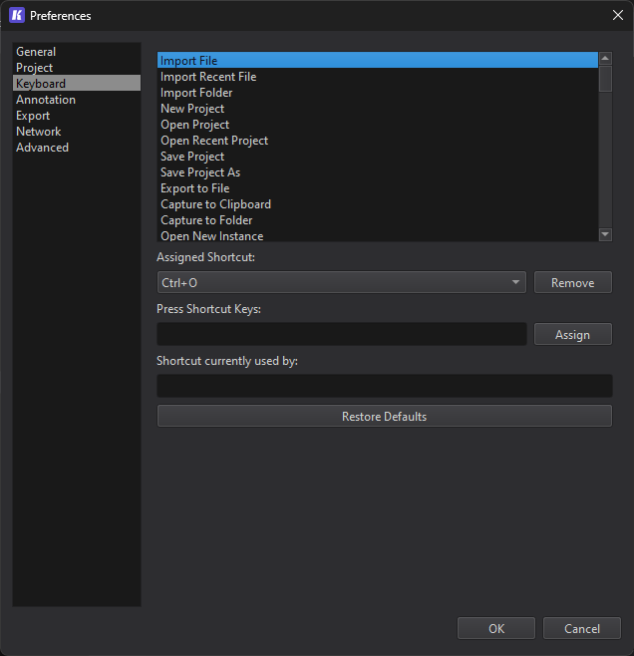The image size is (634, 656).
Task: Click Restore Defaults
Action: click(384, 417)
